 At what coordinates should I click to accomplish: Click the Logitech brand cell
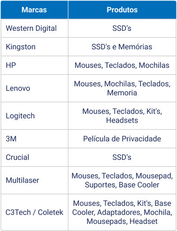(35, 116)
